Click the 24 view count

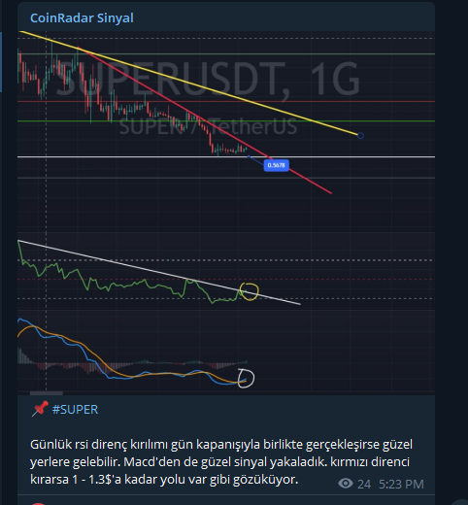364,485
